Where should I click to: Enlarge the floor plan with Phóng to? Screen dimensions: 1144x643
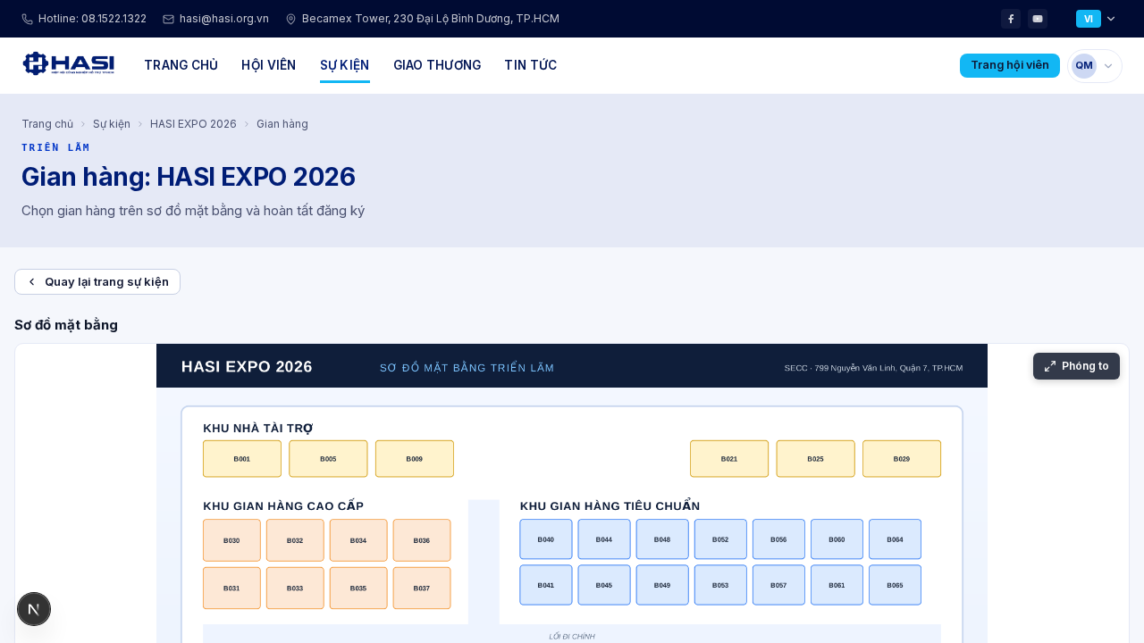point(1076,366)
